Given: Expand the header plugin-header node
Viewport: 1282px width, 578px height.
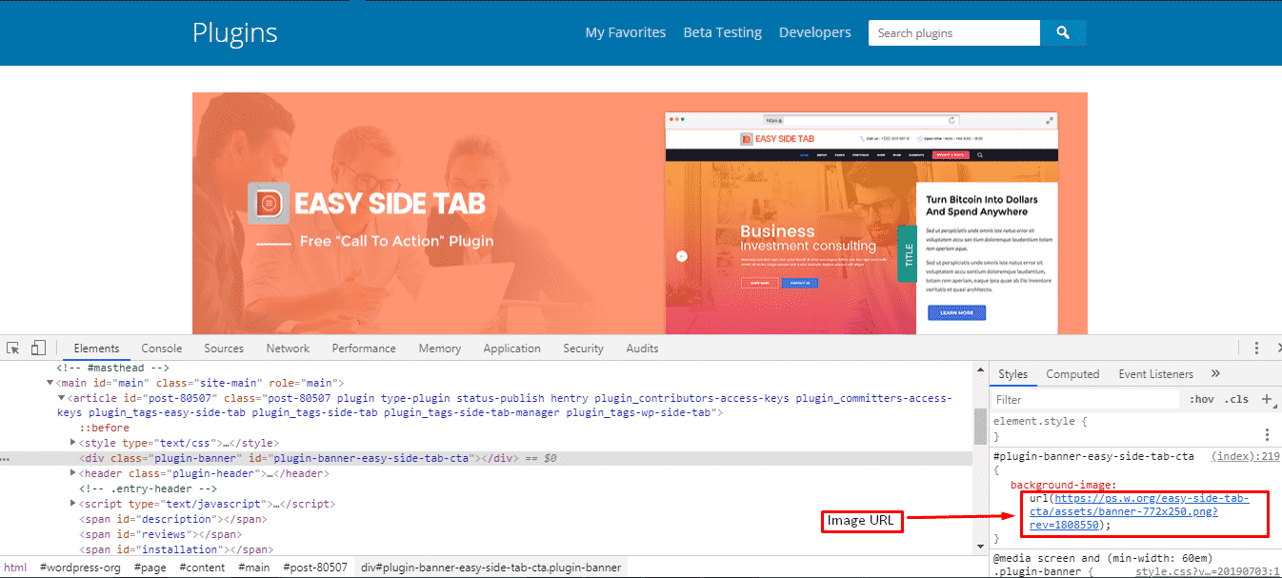Looking at the screenshot, I should tap(73, 473).
